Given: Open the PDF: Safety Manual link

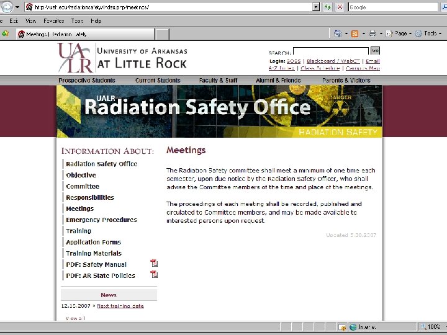Looking at the screenshot, I should coord(96,264).
